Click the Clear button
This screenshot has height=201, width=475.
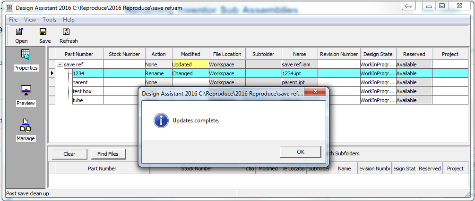[x=69, y=154]
